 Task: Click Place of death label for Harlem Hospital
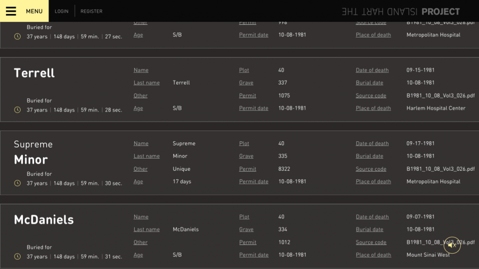point(373,108)
